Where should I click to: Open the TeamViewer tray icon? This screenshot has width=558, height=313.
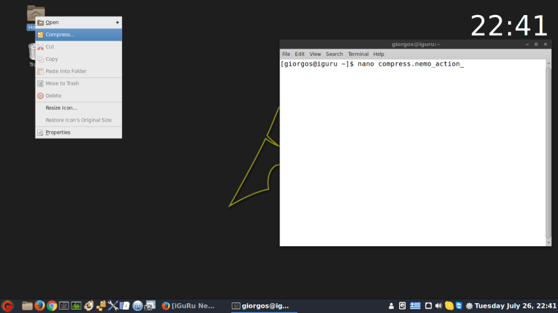pos(459,306)
